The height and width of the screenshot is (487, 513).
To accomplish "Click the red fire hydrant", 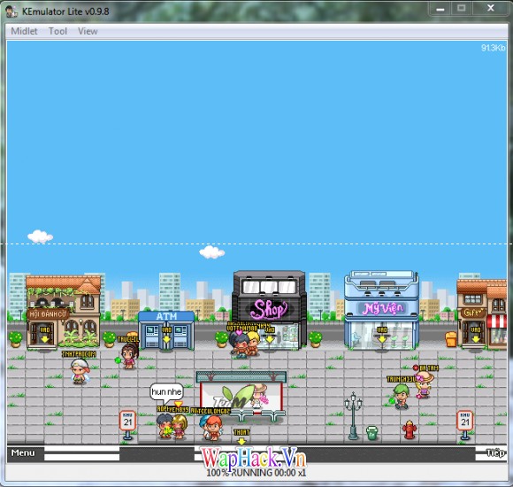I will pyautogui.click(x=410, y=429).
